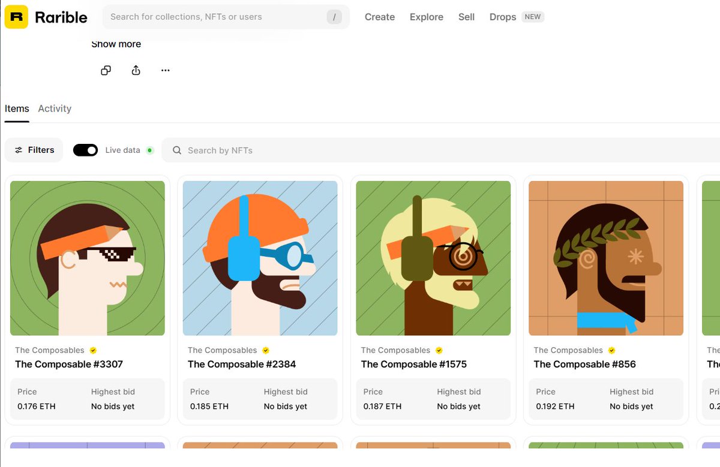Click The Composables collection name on #2384 card

pyautogui.click(x=223, y=350)
